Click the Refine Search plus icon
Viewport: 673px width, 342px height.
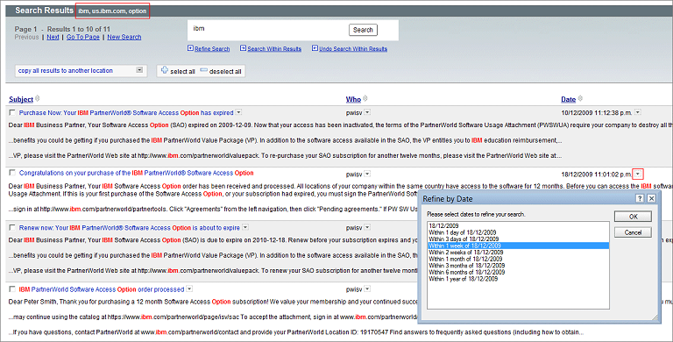[x=190, y=48]
